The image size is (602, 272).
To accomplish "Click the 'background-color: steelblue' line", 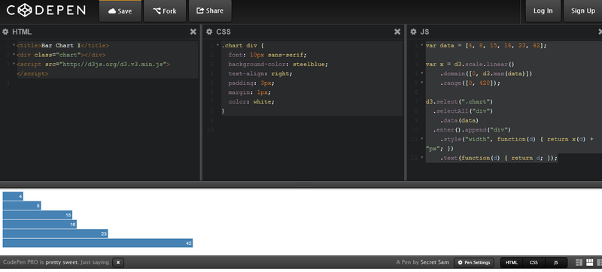I will [278, 64].
